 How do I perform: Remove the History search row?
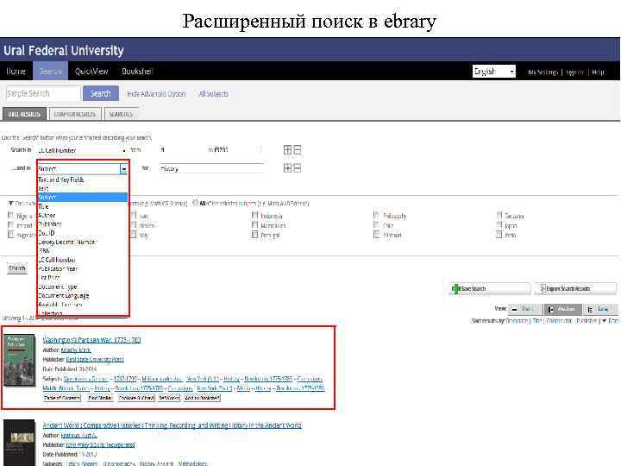(x=297, y=168)
